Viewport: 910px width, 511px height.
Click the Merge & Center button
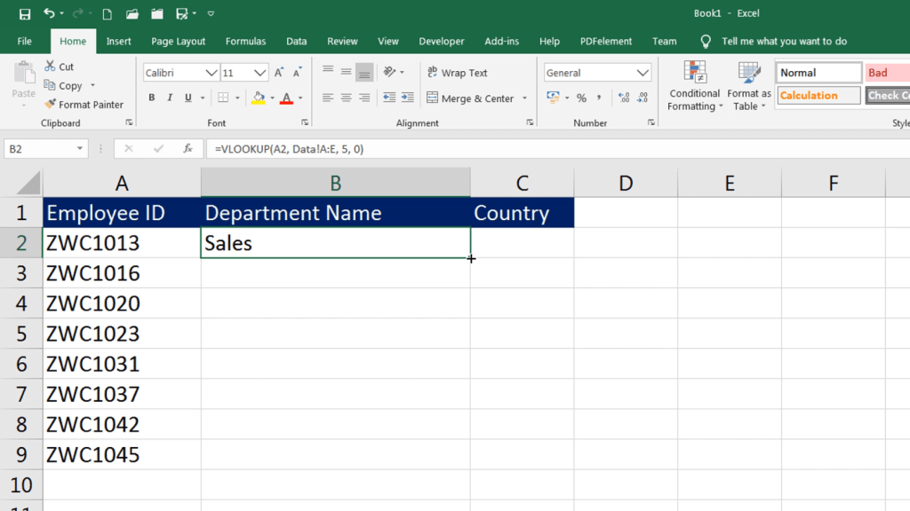470,98
